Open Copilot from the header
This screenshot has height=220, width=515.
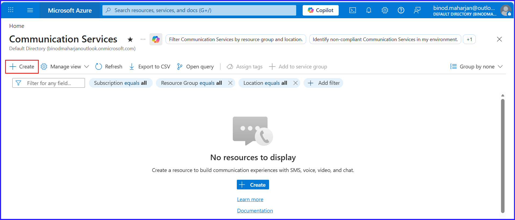click(321, 10)
